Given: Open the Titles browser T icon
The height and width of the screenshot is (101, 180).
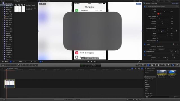Looking at the screenshot, I should pos(162,65).
